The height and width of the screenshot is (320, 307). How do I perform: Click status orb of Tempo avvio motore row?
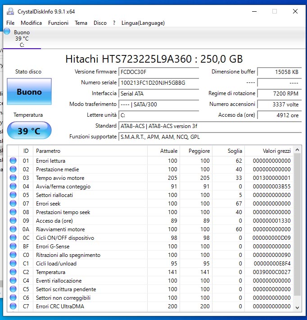[13, 178]
